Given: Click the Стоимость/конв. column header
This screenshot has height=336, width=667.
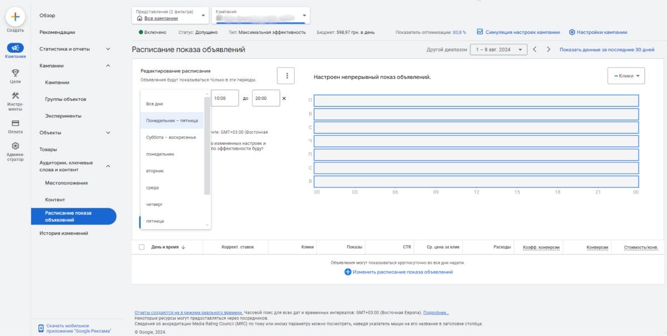Looking at the screenshot, I should 641,247.
